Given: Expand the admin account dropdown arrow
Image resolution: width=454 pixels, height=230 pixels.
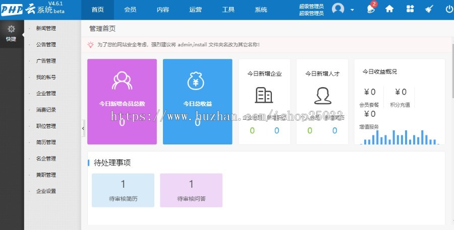Looking at the screenshot, I should (352, 10).
